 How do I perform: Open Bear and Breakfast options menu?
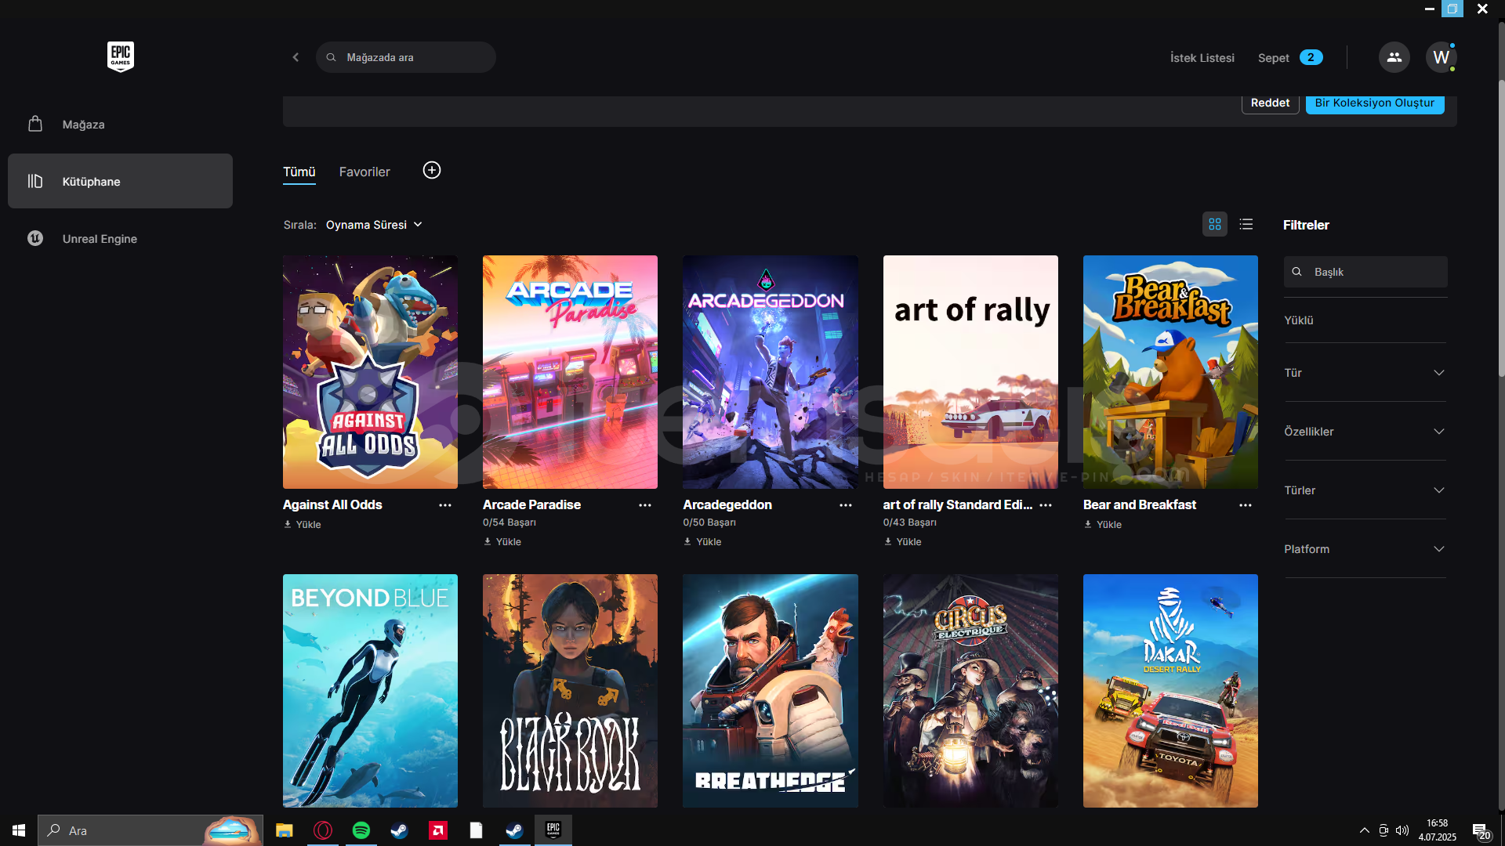tap(1246, 505)
